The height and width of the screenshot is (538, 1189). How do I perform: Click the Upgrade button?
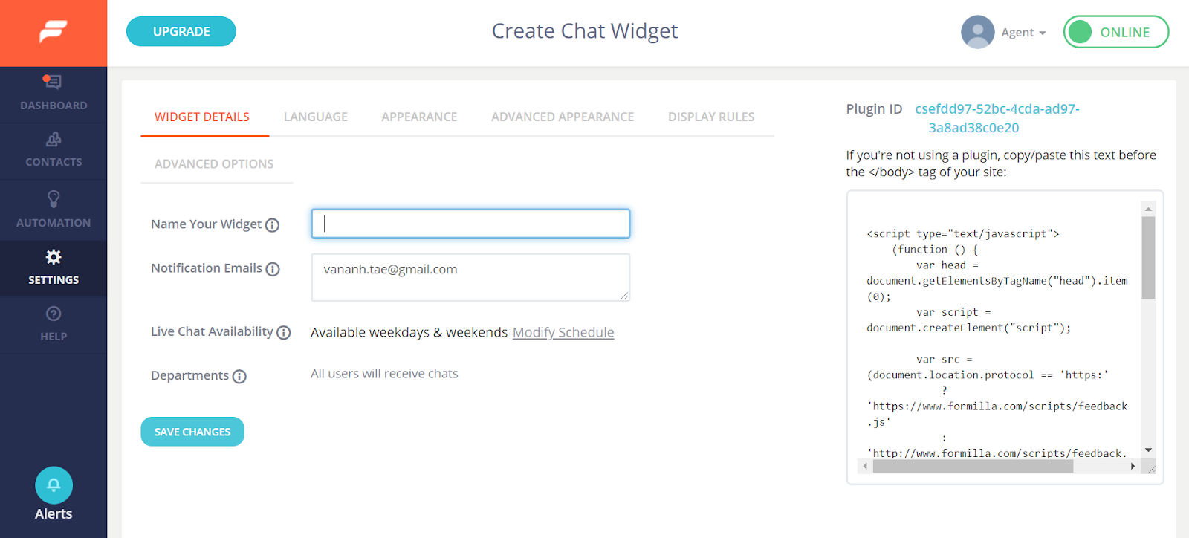click(x=181, y=31)
